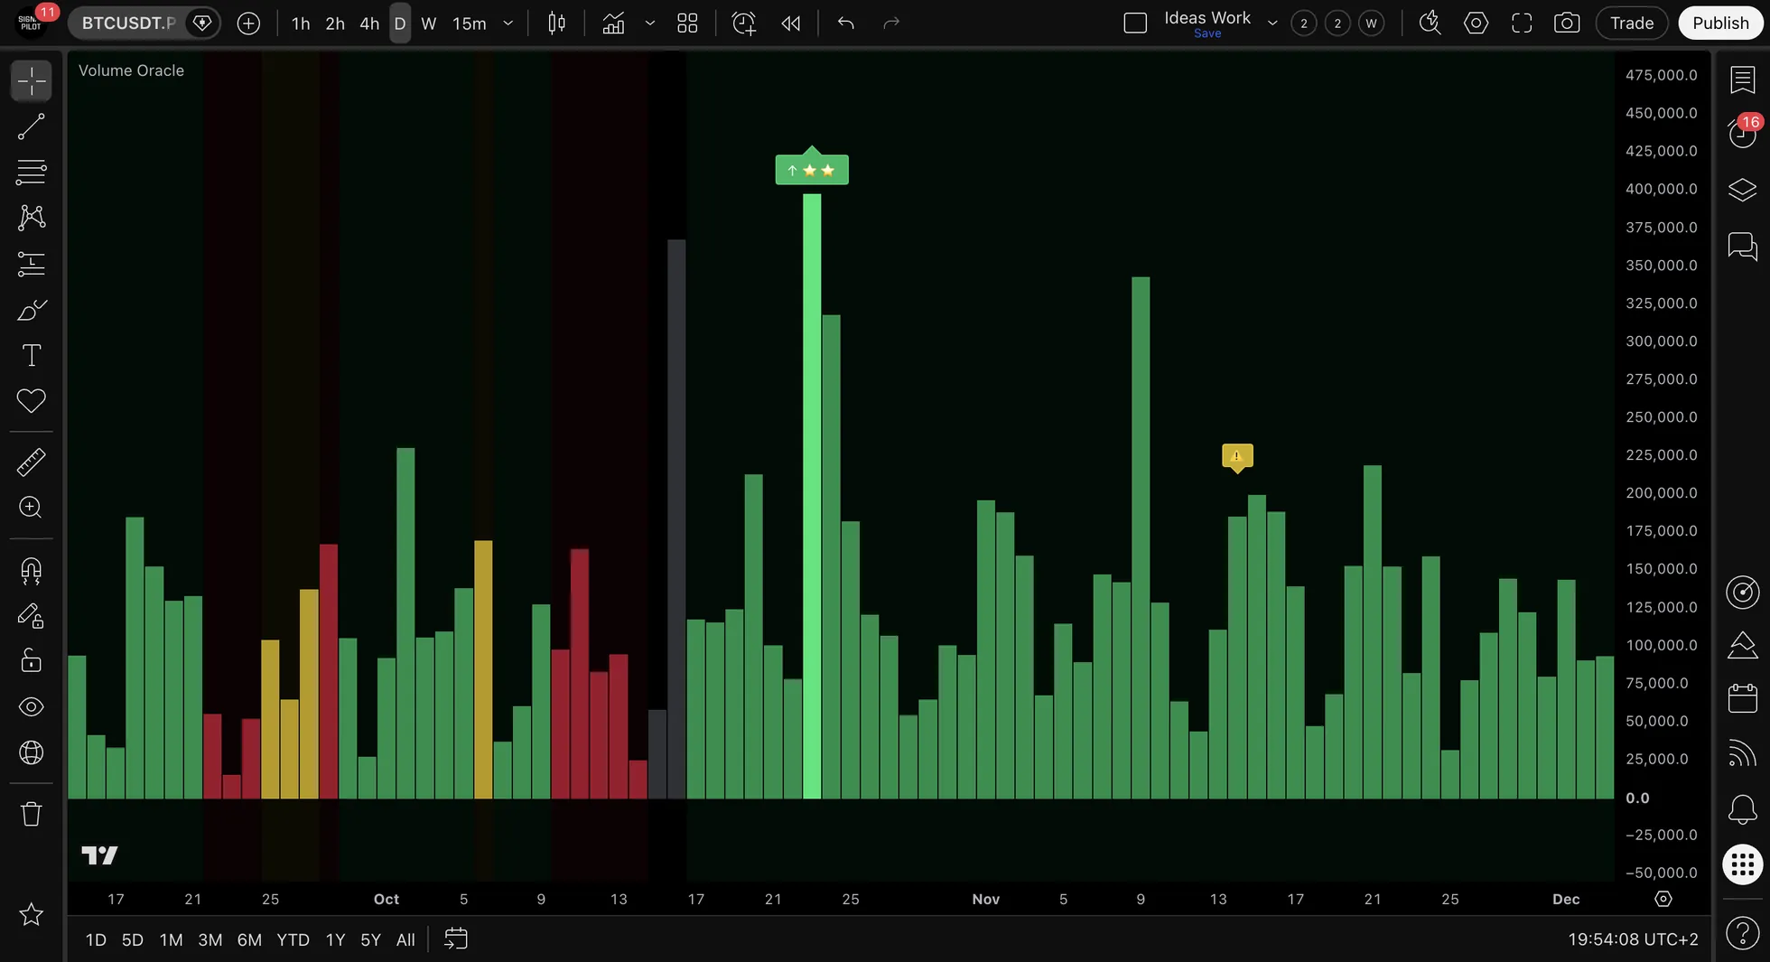Viewport: 1770px width, 962px height.
Task: Select the Text annotation tool
Action: click(x=31, y=355)
